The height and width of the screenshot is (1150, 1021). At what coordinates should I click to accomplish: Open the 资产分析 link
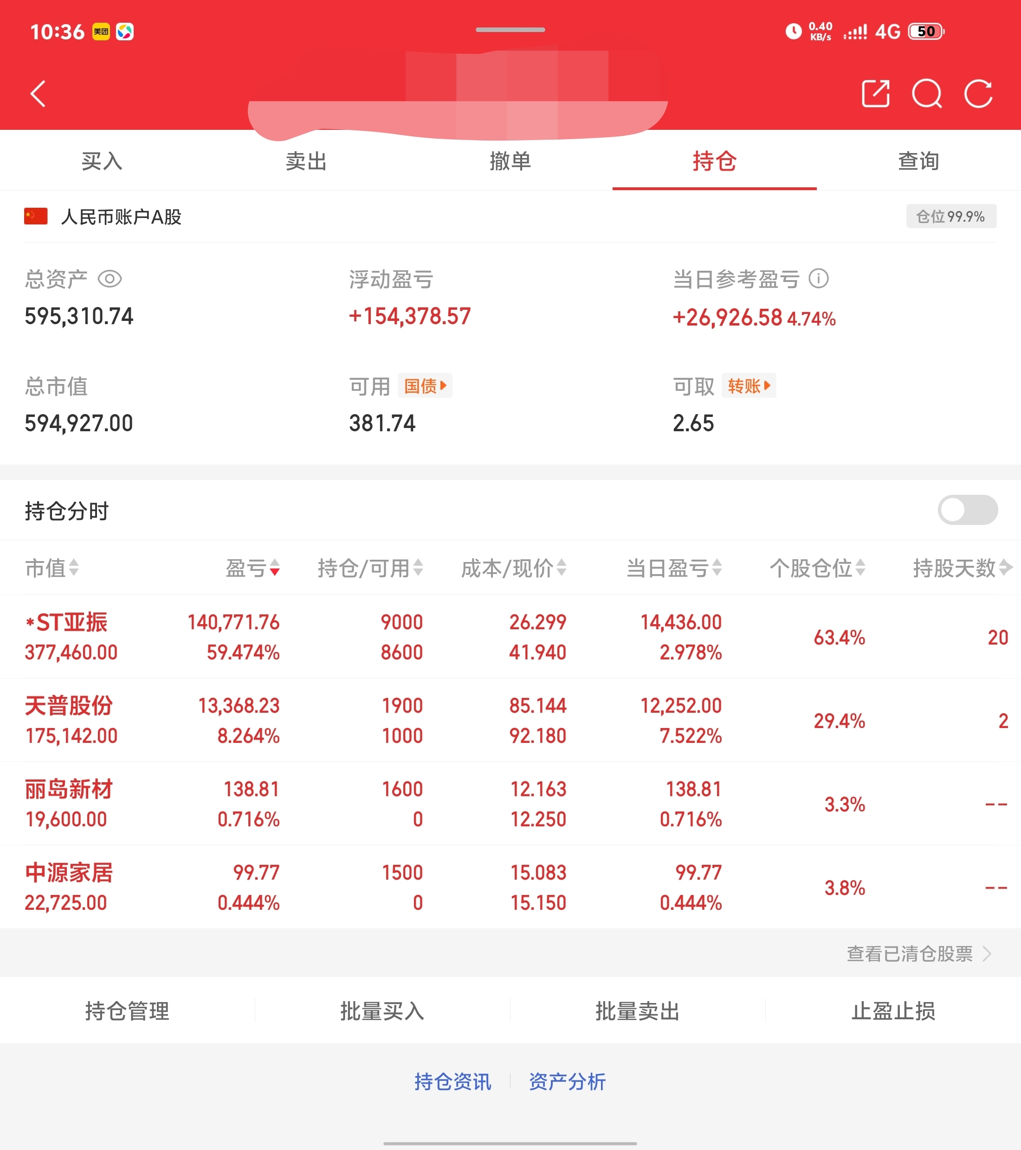(567, 1081)
